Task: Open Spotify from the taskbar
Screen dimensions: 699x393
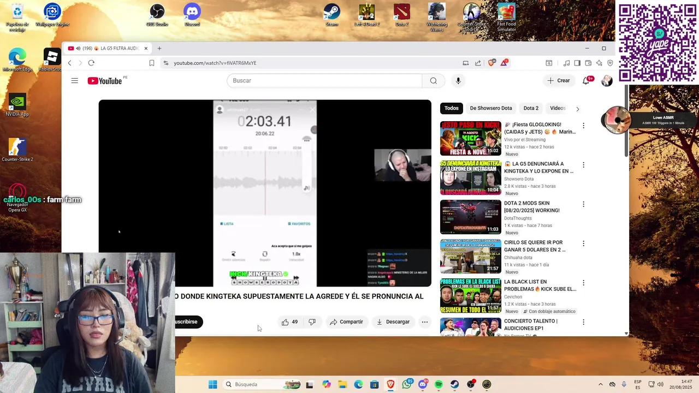Action: [x=439, y=384]
